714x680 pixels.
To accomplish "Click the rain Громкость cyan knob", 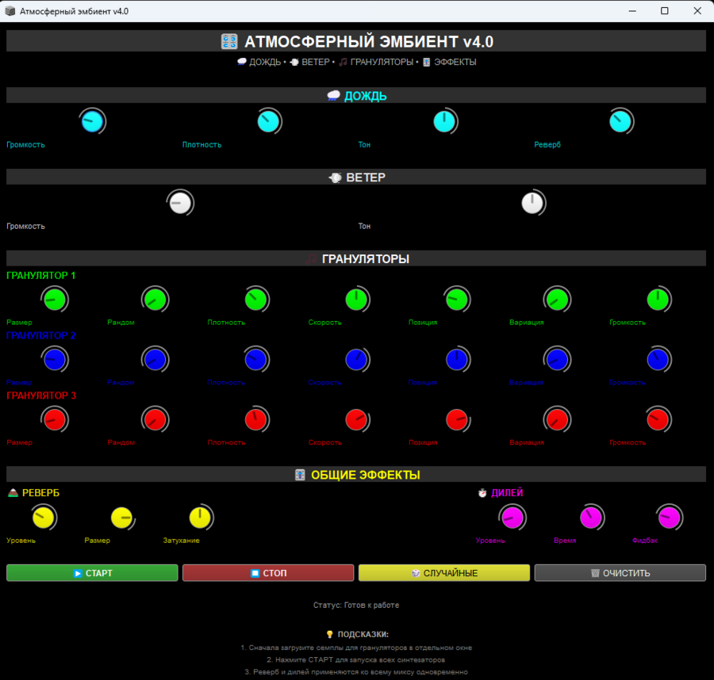I will coord(93,121).
